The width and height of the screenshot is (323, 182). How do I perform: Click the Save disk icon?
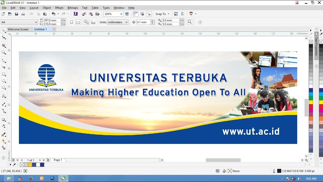[x=16, y=14]
